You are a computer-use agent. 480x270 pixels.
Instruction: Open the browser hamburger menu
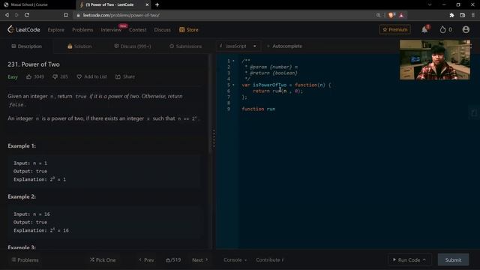point(473,15)
